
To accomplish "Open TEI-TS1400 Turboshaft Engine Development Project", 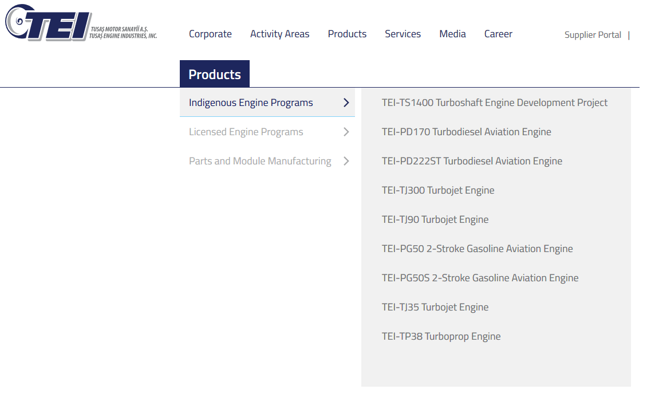I will click(x=494, y=103).
